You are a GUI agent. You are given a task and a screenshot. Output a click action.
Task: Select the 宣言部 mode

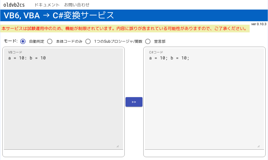(x=148, y=41)
